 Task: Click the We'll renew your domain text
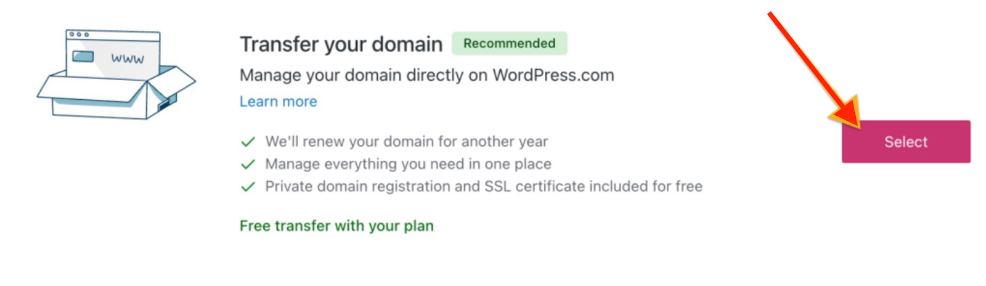[406, 142]
